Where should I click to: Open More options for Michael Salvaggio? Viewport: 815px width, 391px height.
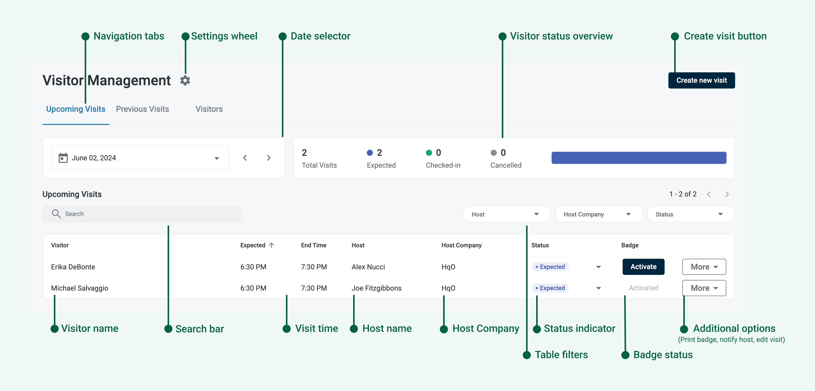(x=704, y=288)
